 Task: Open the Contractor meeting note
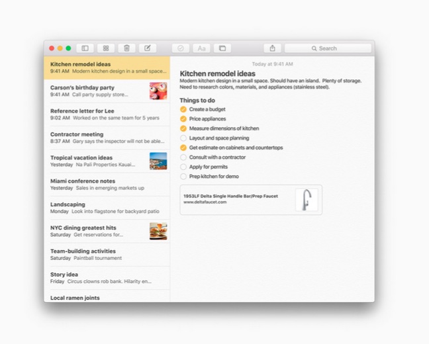pyautogui.click(x=107, y=138)
